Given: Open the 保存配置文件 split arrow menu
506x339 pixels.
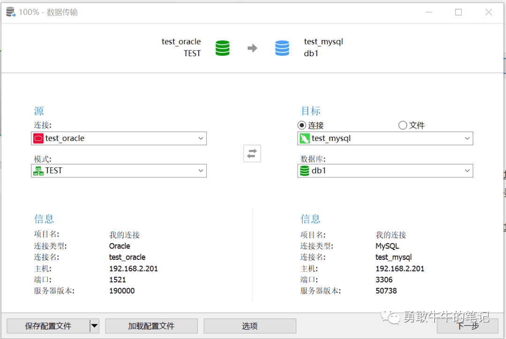Looking at the screenshot, I should pos(95,326).
